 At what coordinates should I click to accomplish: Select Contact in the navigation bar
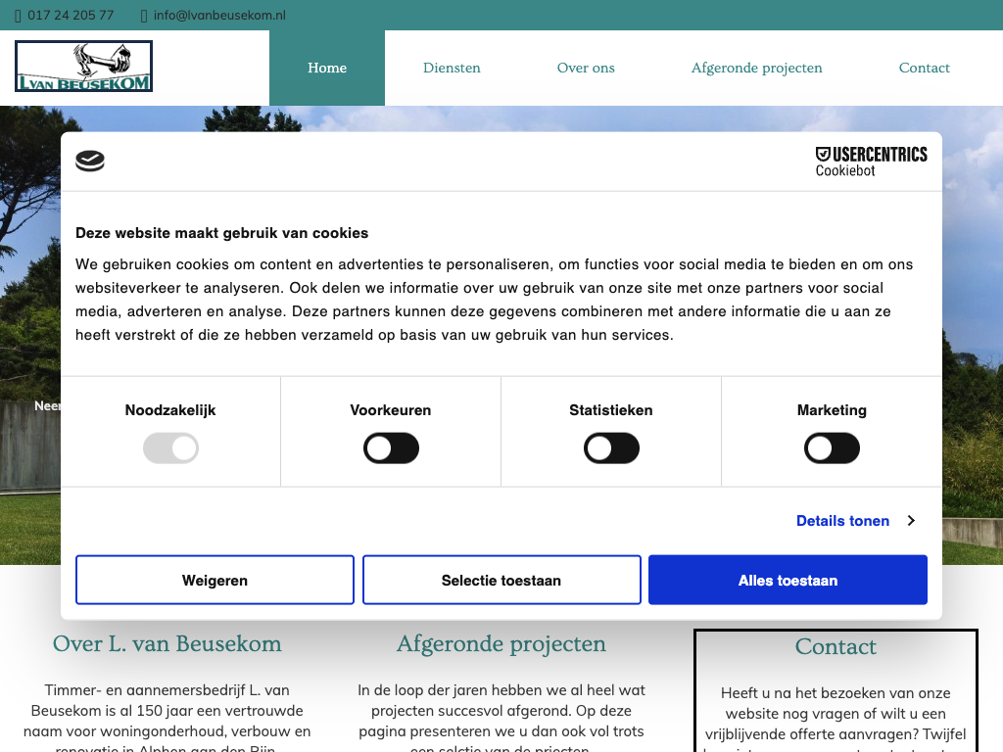[924, 68]
